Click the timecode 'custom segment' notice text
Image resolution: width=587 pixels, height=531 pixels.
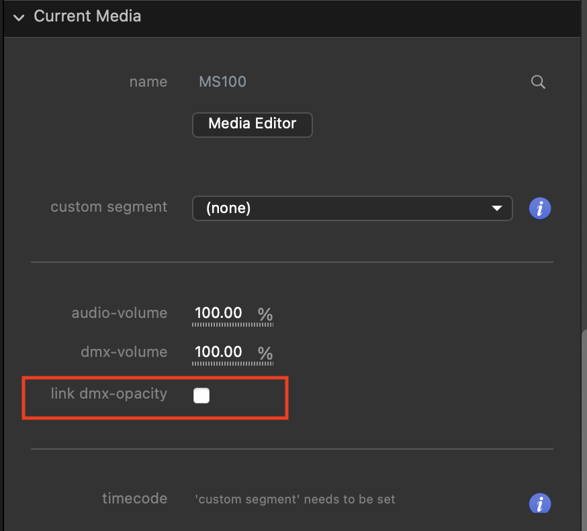click(x=295, y=499)
